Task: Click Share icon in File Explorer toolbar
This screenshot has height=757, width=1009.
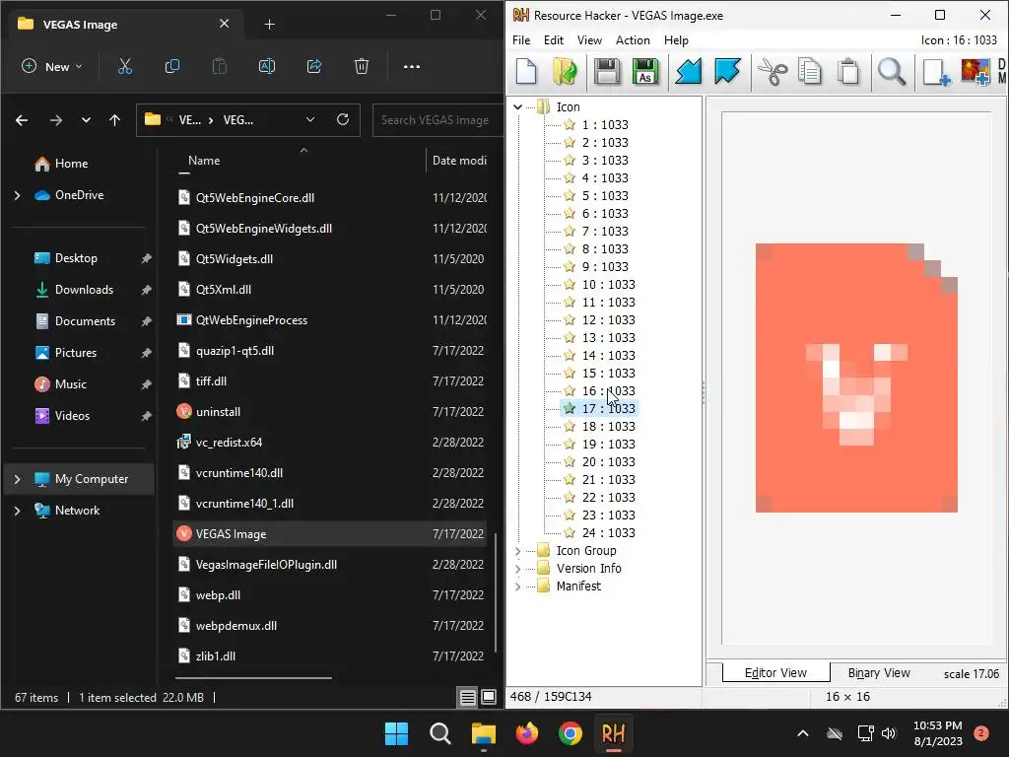Action: pos(314,66)
